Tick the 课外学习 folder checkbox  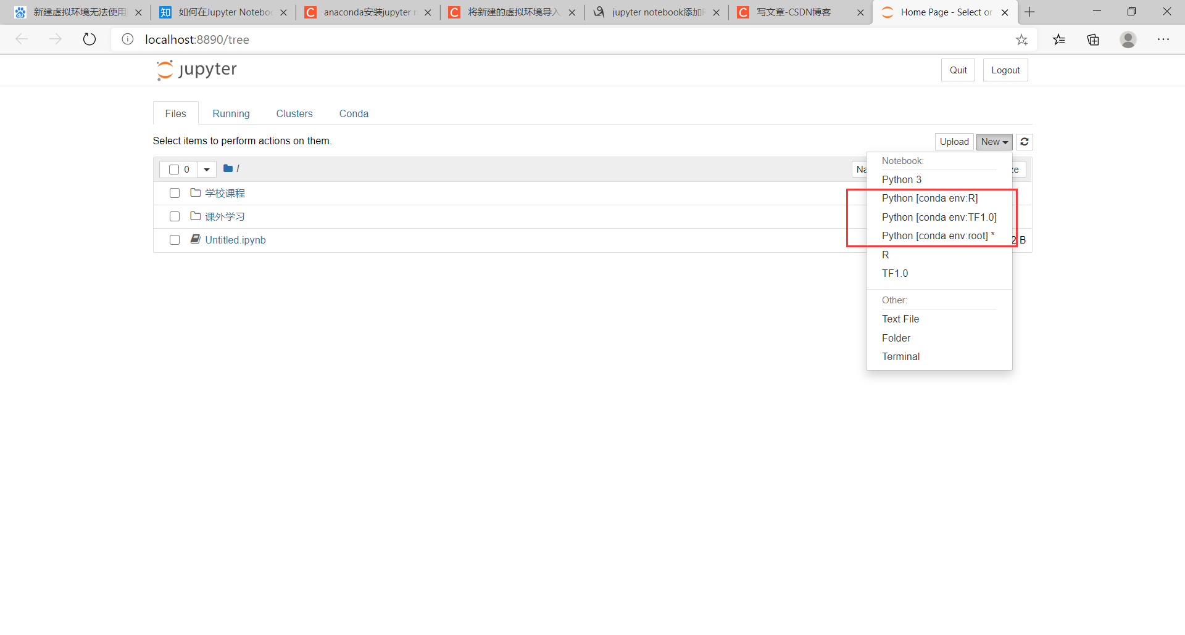(175, 216)
